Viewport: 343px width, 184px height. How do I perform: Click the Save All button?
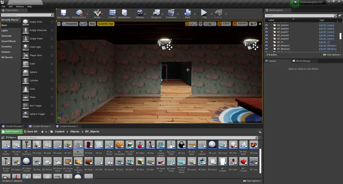click(x=30, y=132)
